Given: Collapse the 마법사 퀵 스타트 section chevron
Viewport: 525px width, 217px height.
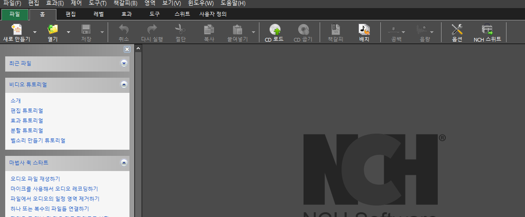Looking at the screenshot, I should 124,163.
